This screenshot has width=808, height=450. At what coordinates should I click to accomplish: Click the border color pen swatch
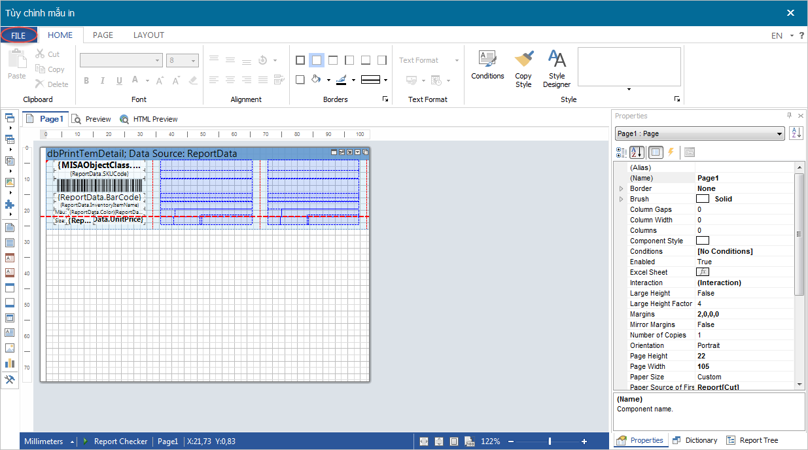[342, 80]
